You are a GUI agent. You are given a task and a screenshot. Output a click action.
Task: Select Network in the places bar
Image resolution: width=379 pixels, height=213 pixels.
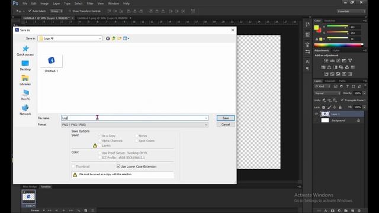tap(25, 110)
